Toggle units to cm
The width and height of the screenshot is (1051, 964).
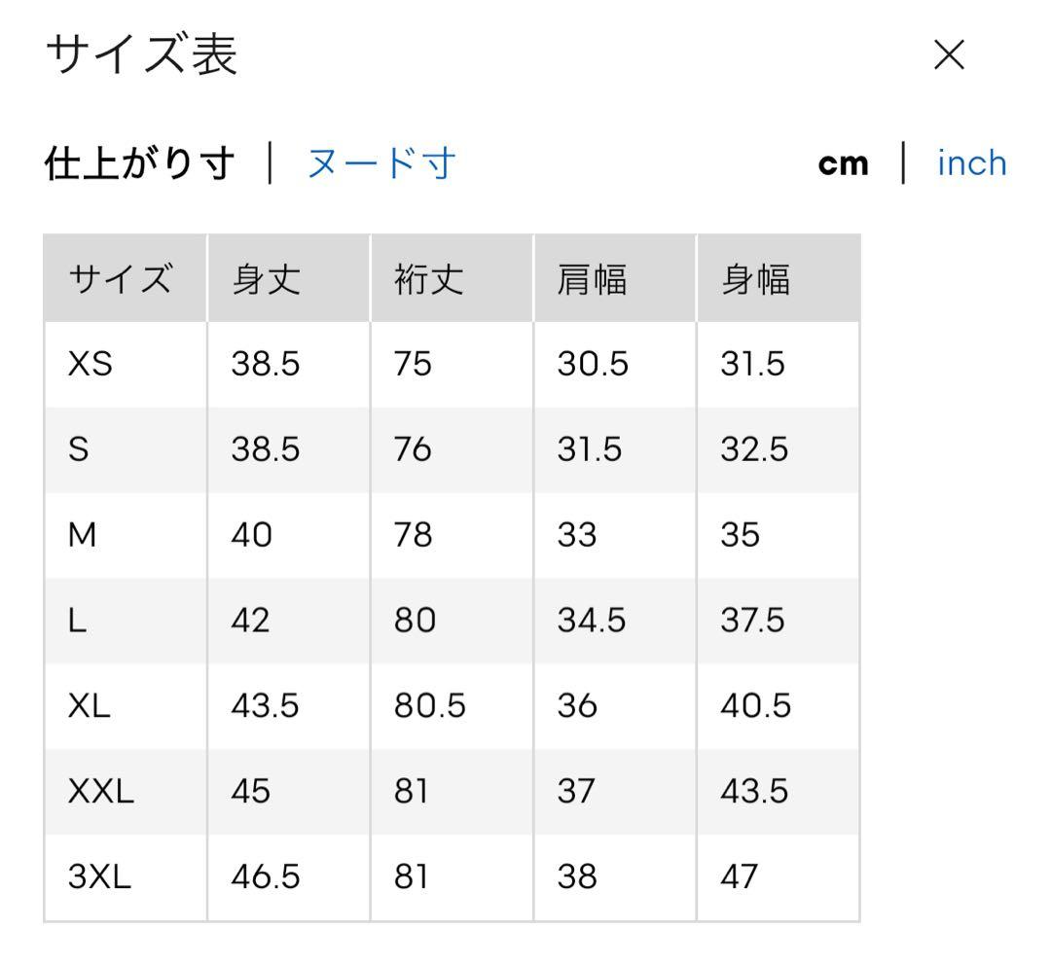click(x=843, y=163)
